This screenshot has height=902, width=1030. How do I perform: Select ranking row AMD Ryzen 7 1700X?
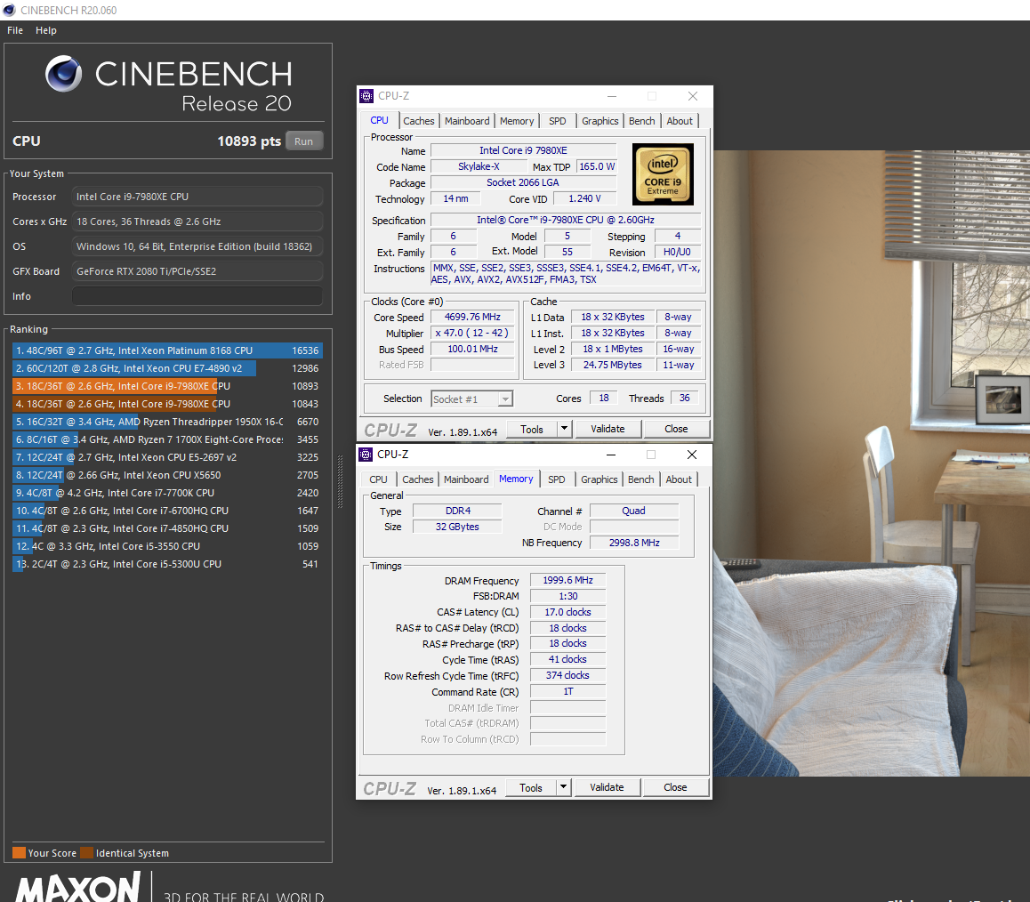tap(167, 439)
